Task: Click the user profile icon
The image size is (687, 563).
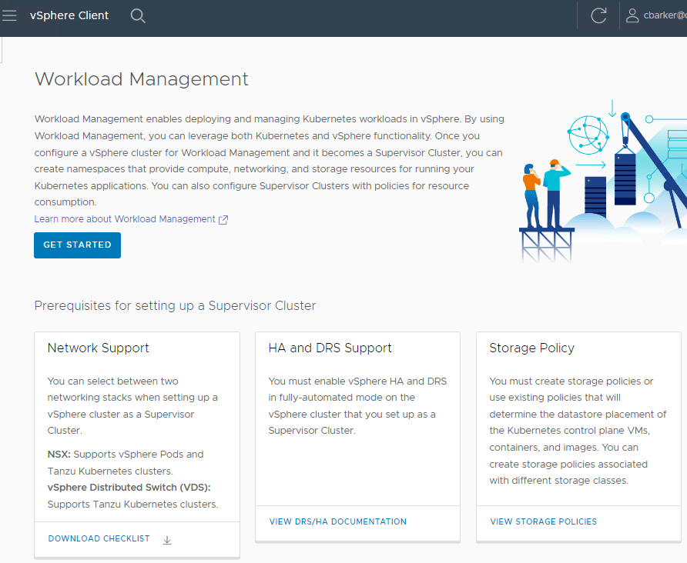Action: point(632,15)
